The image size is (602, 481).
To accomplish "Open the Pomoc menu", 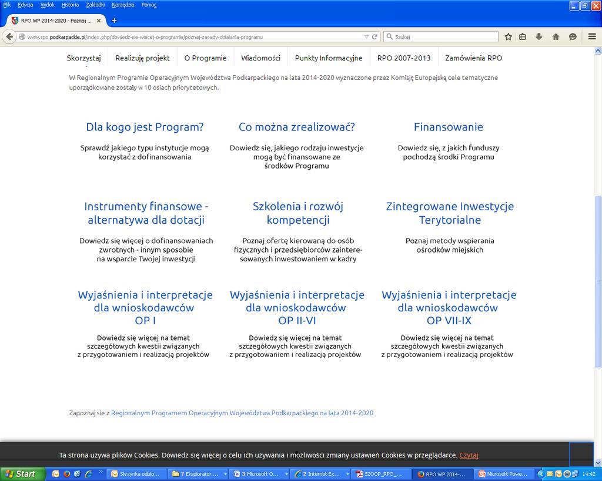I will (149, 5).
